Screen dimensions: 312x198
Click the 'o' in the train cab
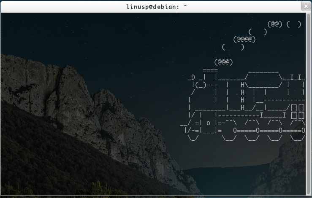click(x=208, y=123)
